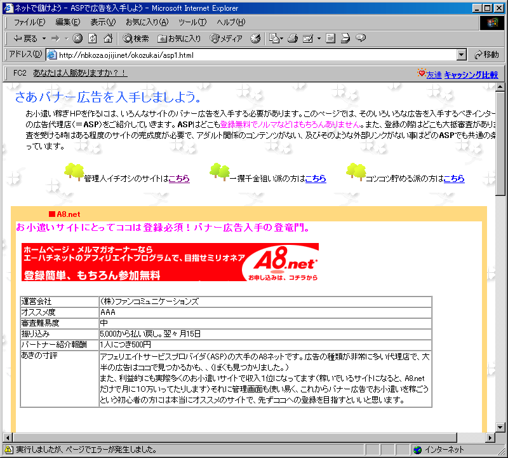Show the browsing History pane
This screenshot has width=508, height=458.
[x=255, y=39]
